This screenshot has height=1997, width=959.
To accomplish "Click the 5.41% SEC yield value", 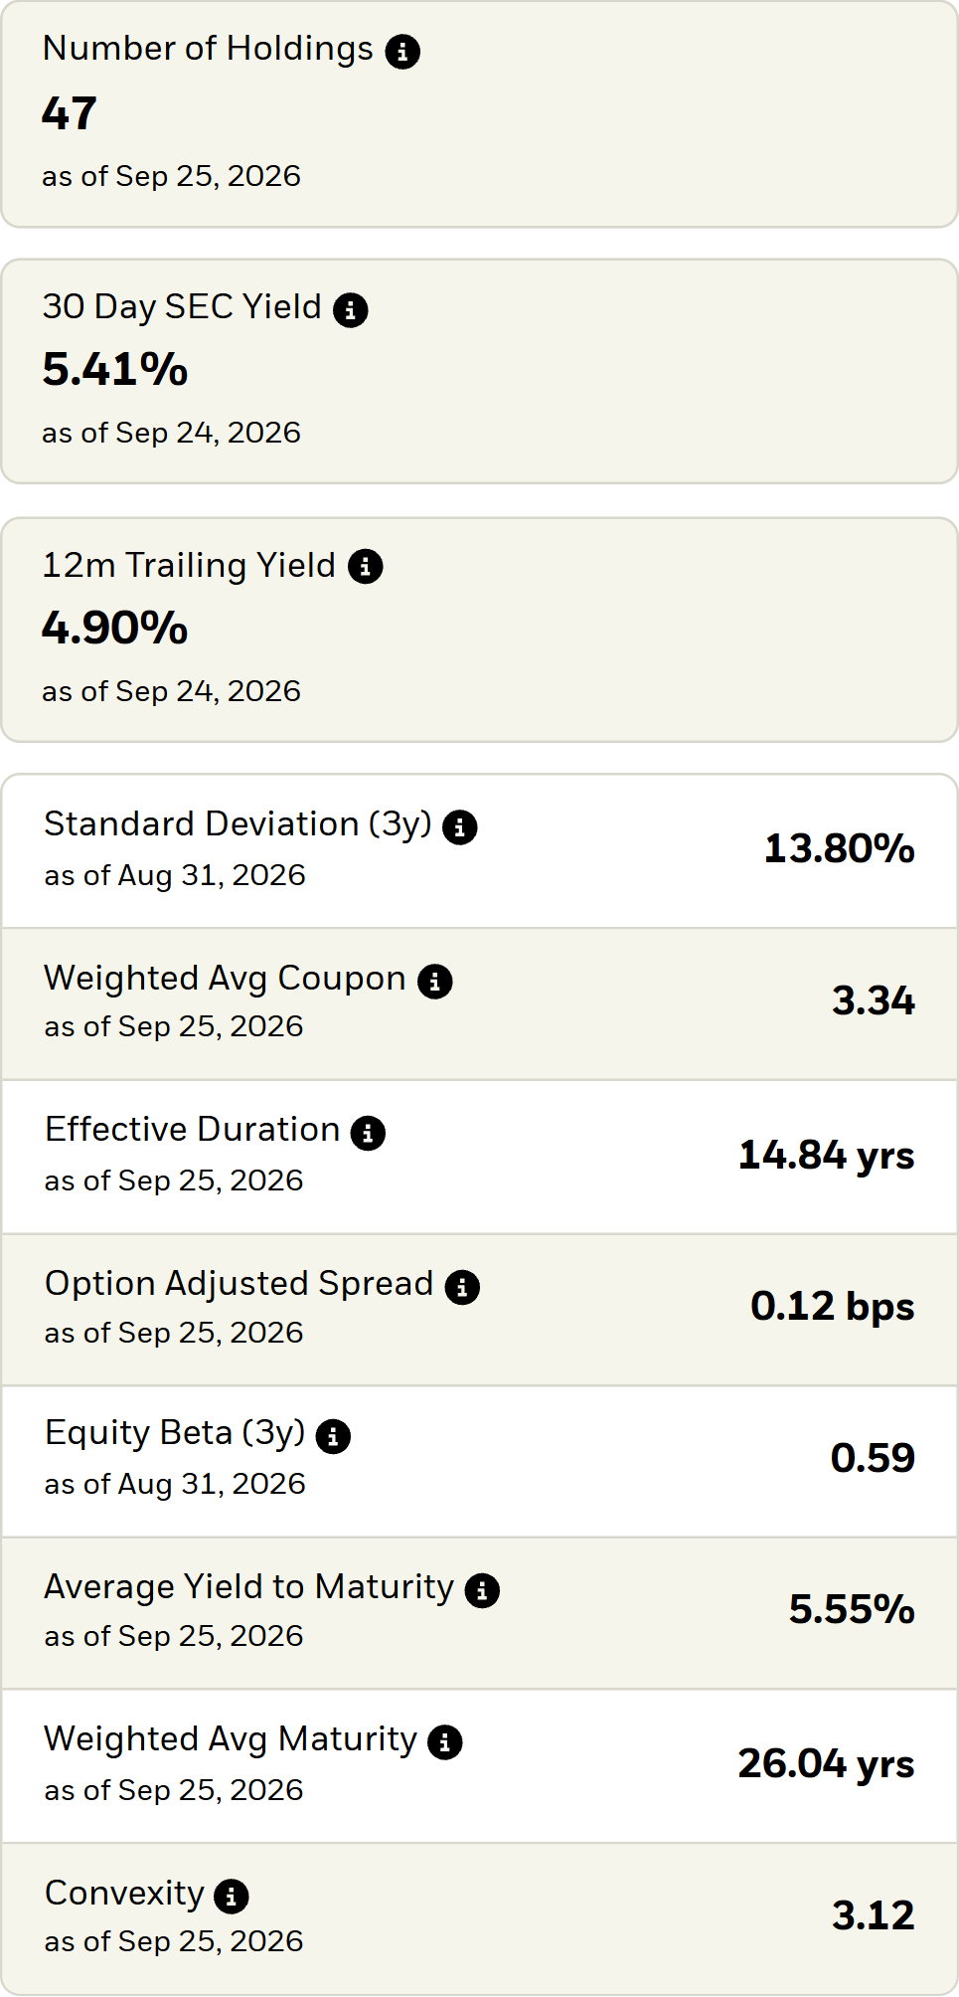I will click(x=115, y=369).
